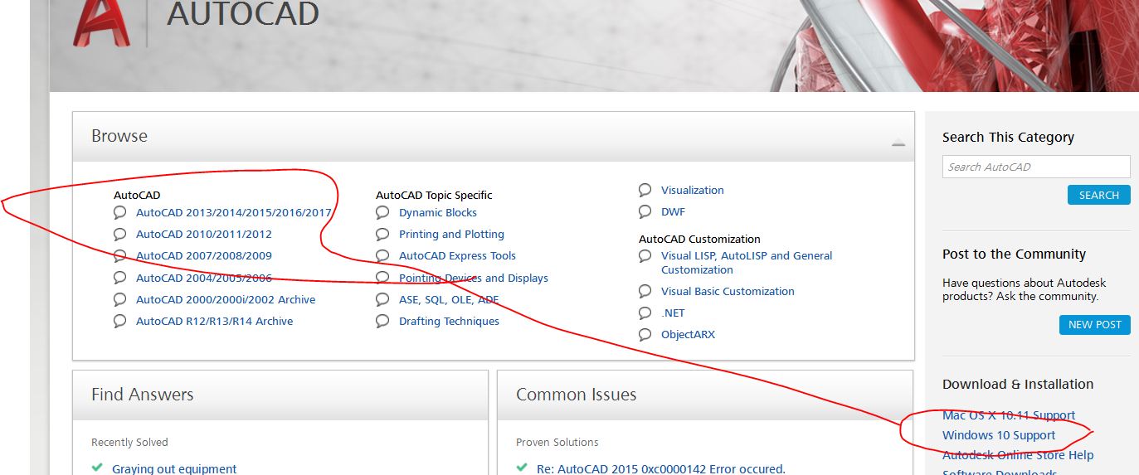Click speech bubble beside ObjectARX
This screenshot has width=1139, height=475.
point(645,335)
